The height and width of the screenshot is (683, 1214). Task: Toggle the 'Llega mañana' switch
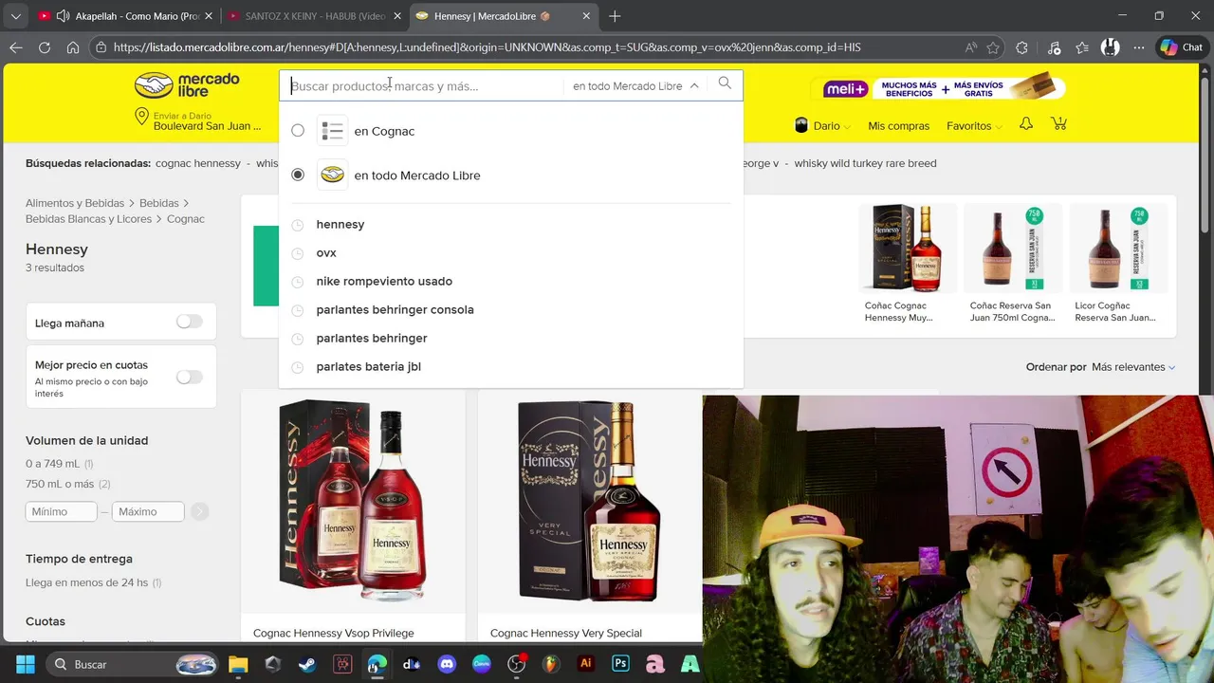pos(189,323)
